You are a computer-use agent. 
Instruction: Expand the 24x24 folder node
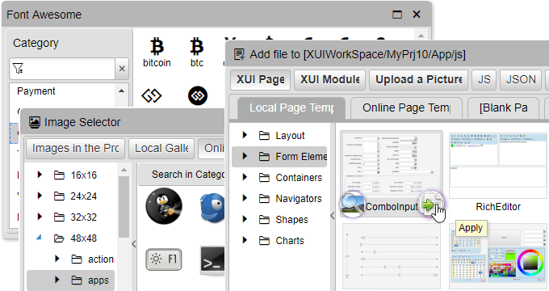click(40, 196)
